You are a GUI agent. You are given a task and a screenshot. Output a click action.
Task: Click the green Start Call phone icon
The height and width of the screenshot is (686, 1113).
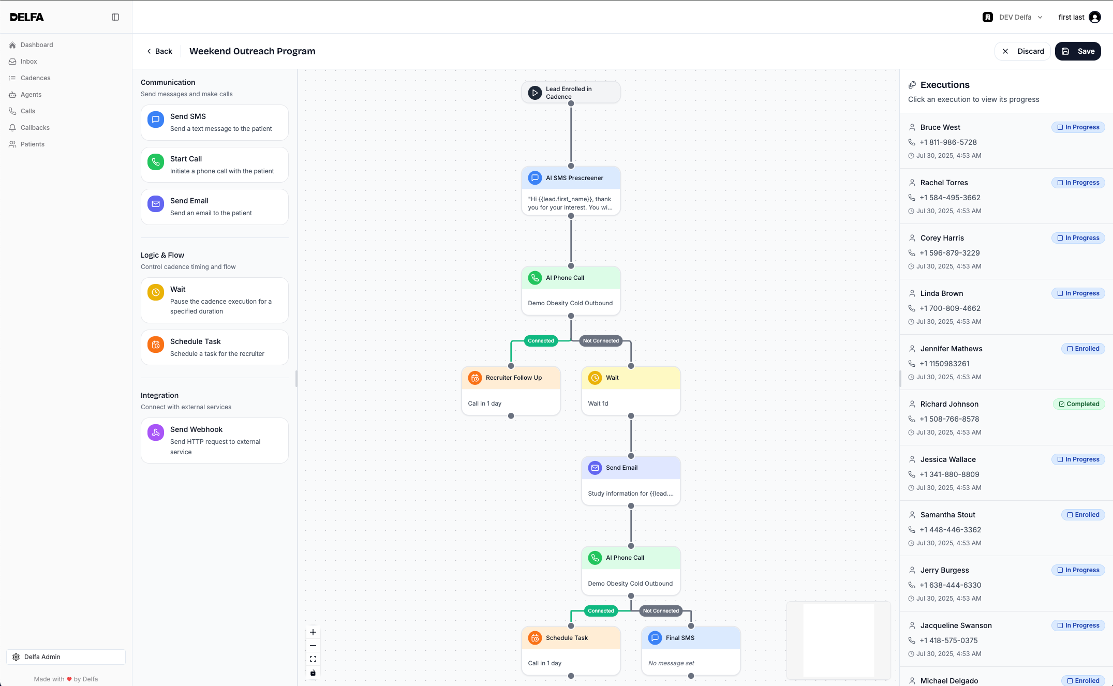[155, 162]
